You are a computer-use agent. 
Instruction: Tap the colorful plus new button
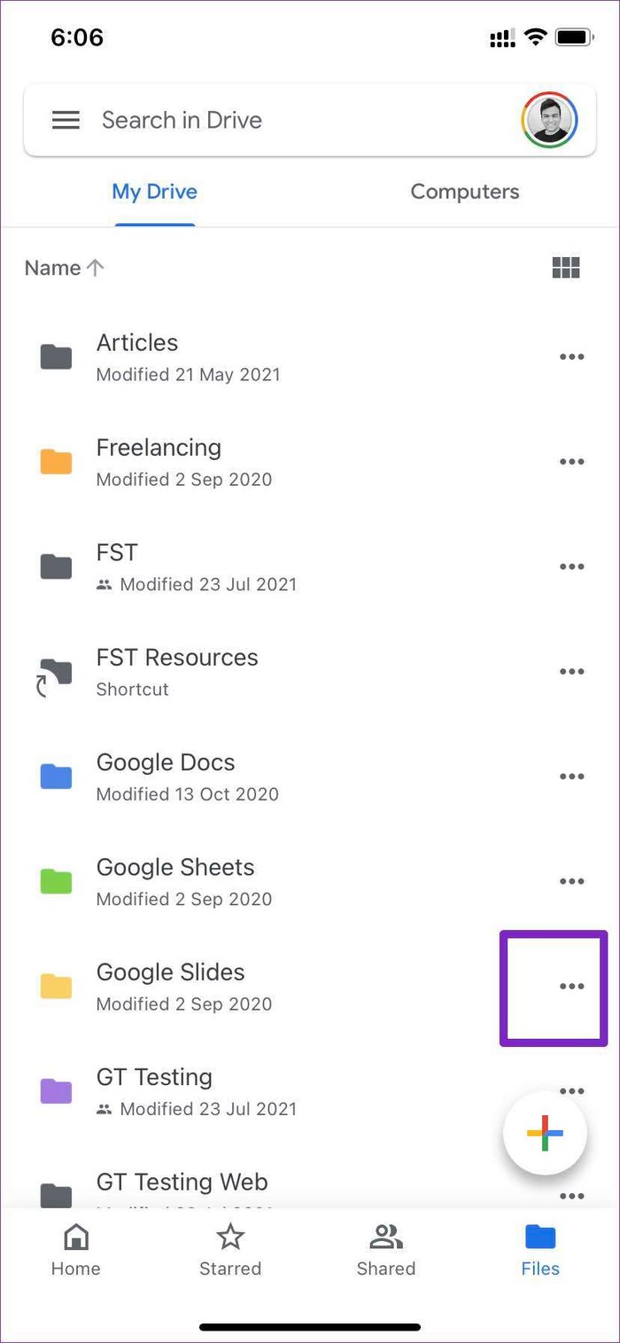pos(545,1134)
